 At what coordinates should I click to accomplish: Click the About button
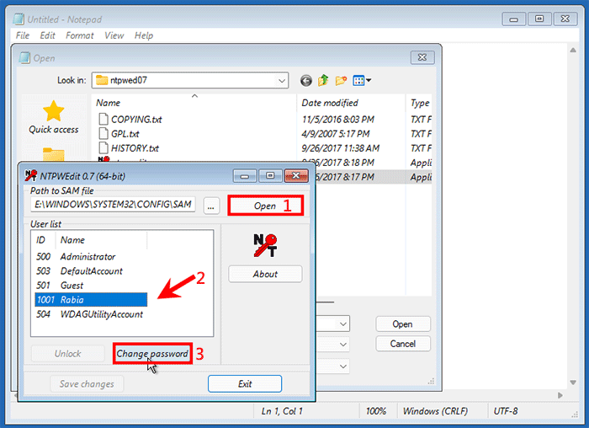(x=265, y=274)
